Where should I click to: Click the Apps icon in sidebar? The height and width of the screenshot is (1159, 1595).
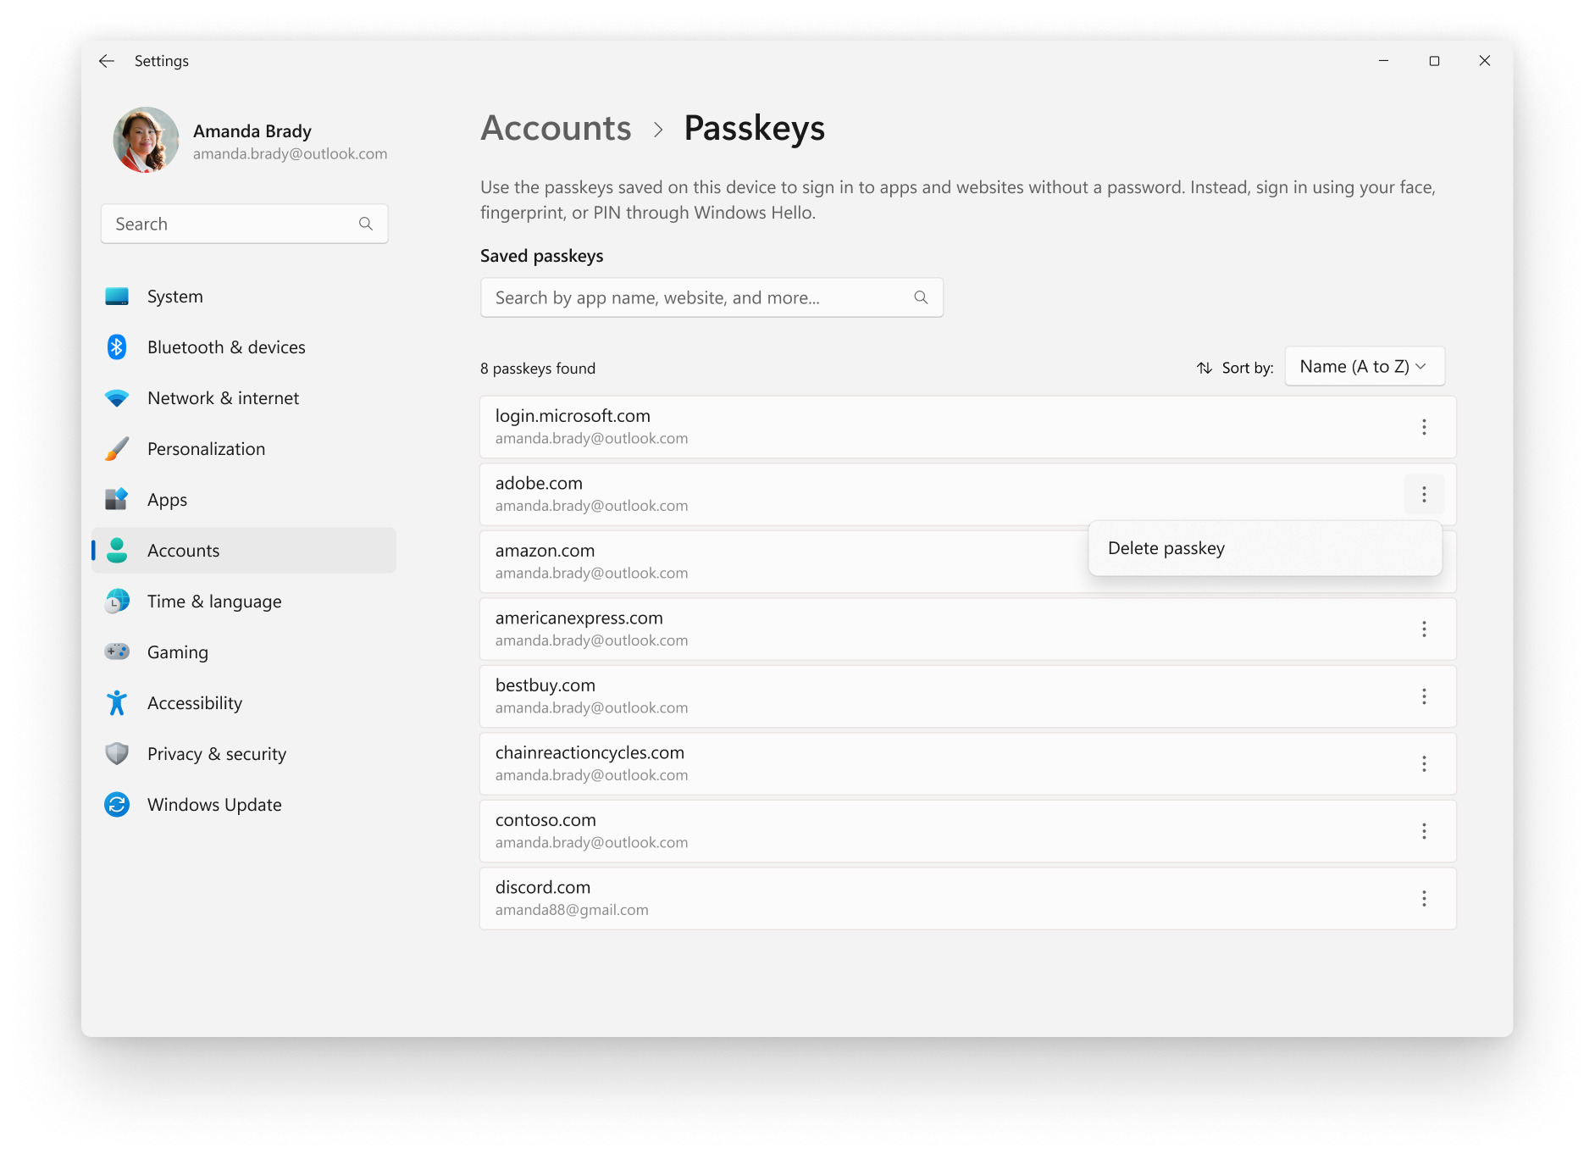click(x=117, y=500)
